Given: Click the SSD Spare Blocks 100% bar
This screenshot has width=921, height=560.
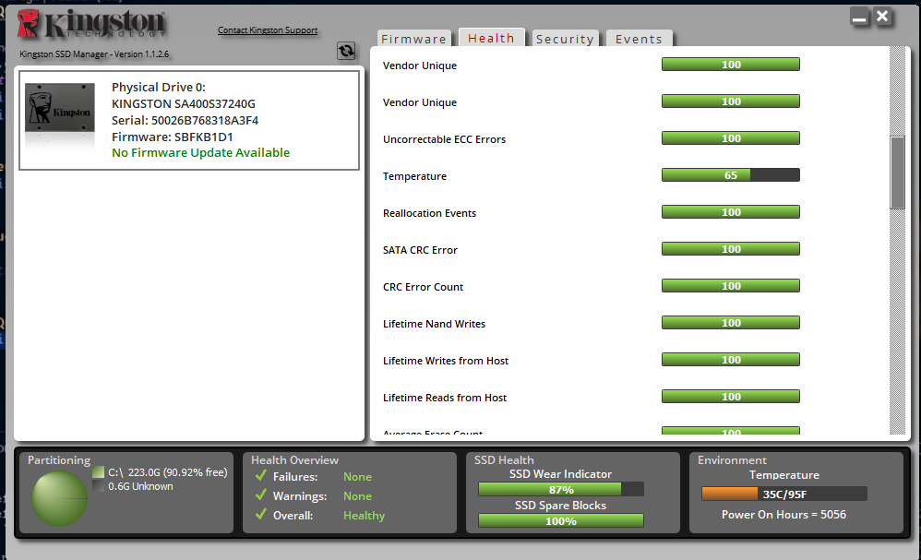Looking at the screenshot, I should pos(561,520).
